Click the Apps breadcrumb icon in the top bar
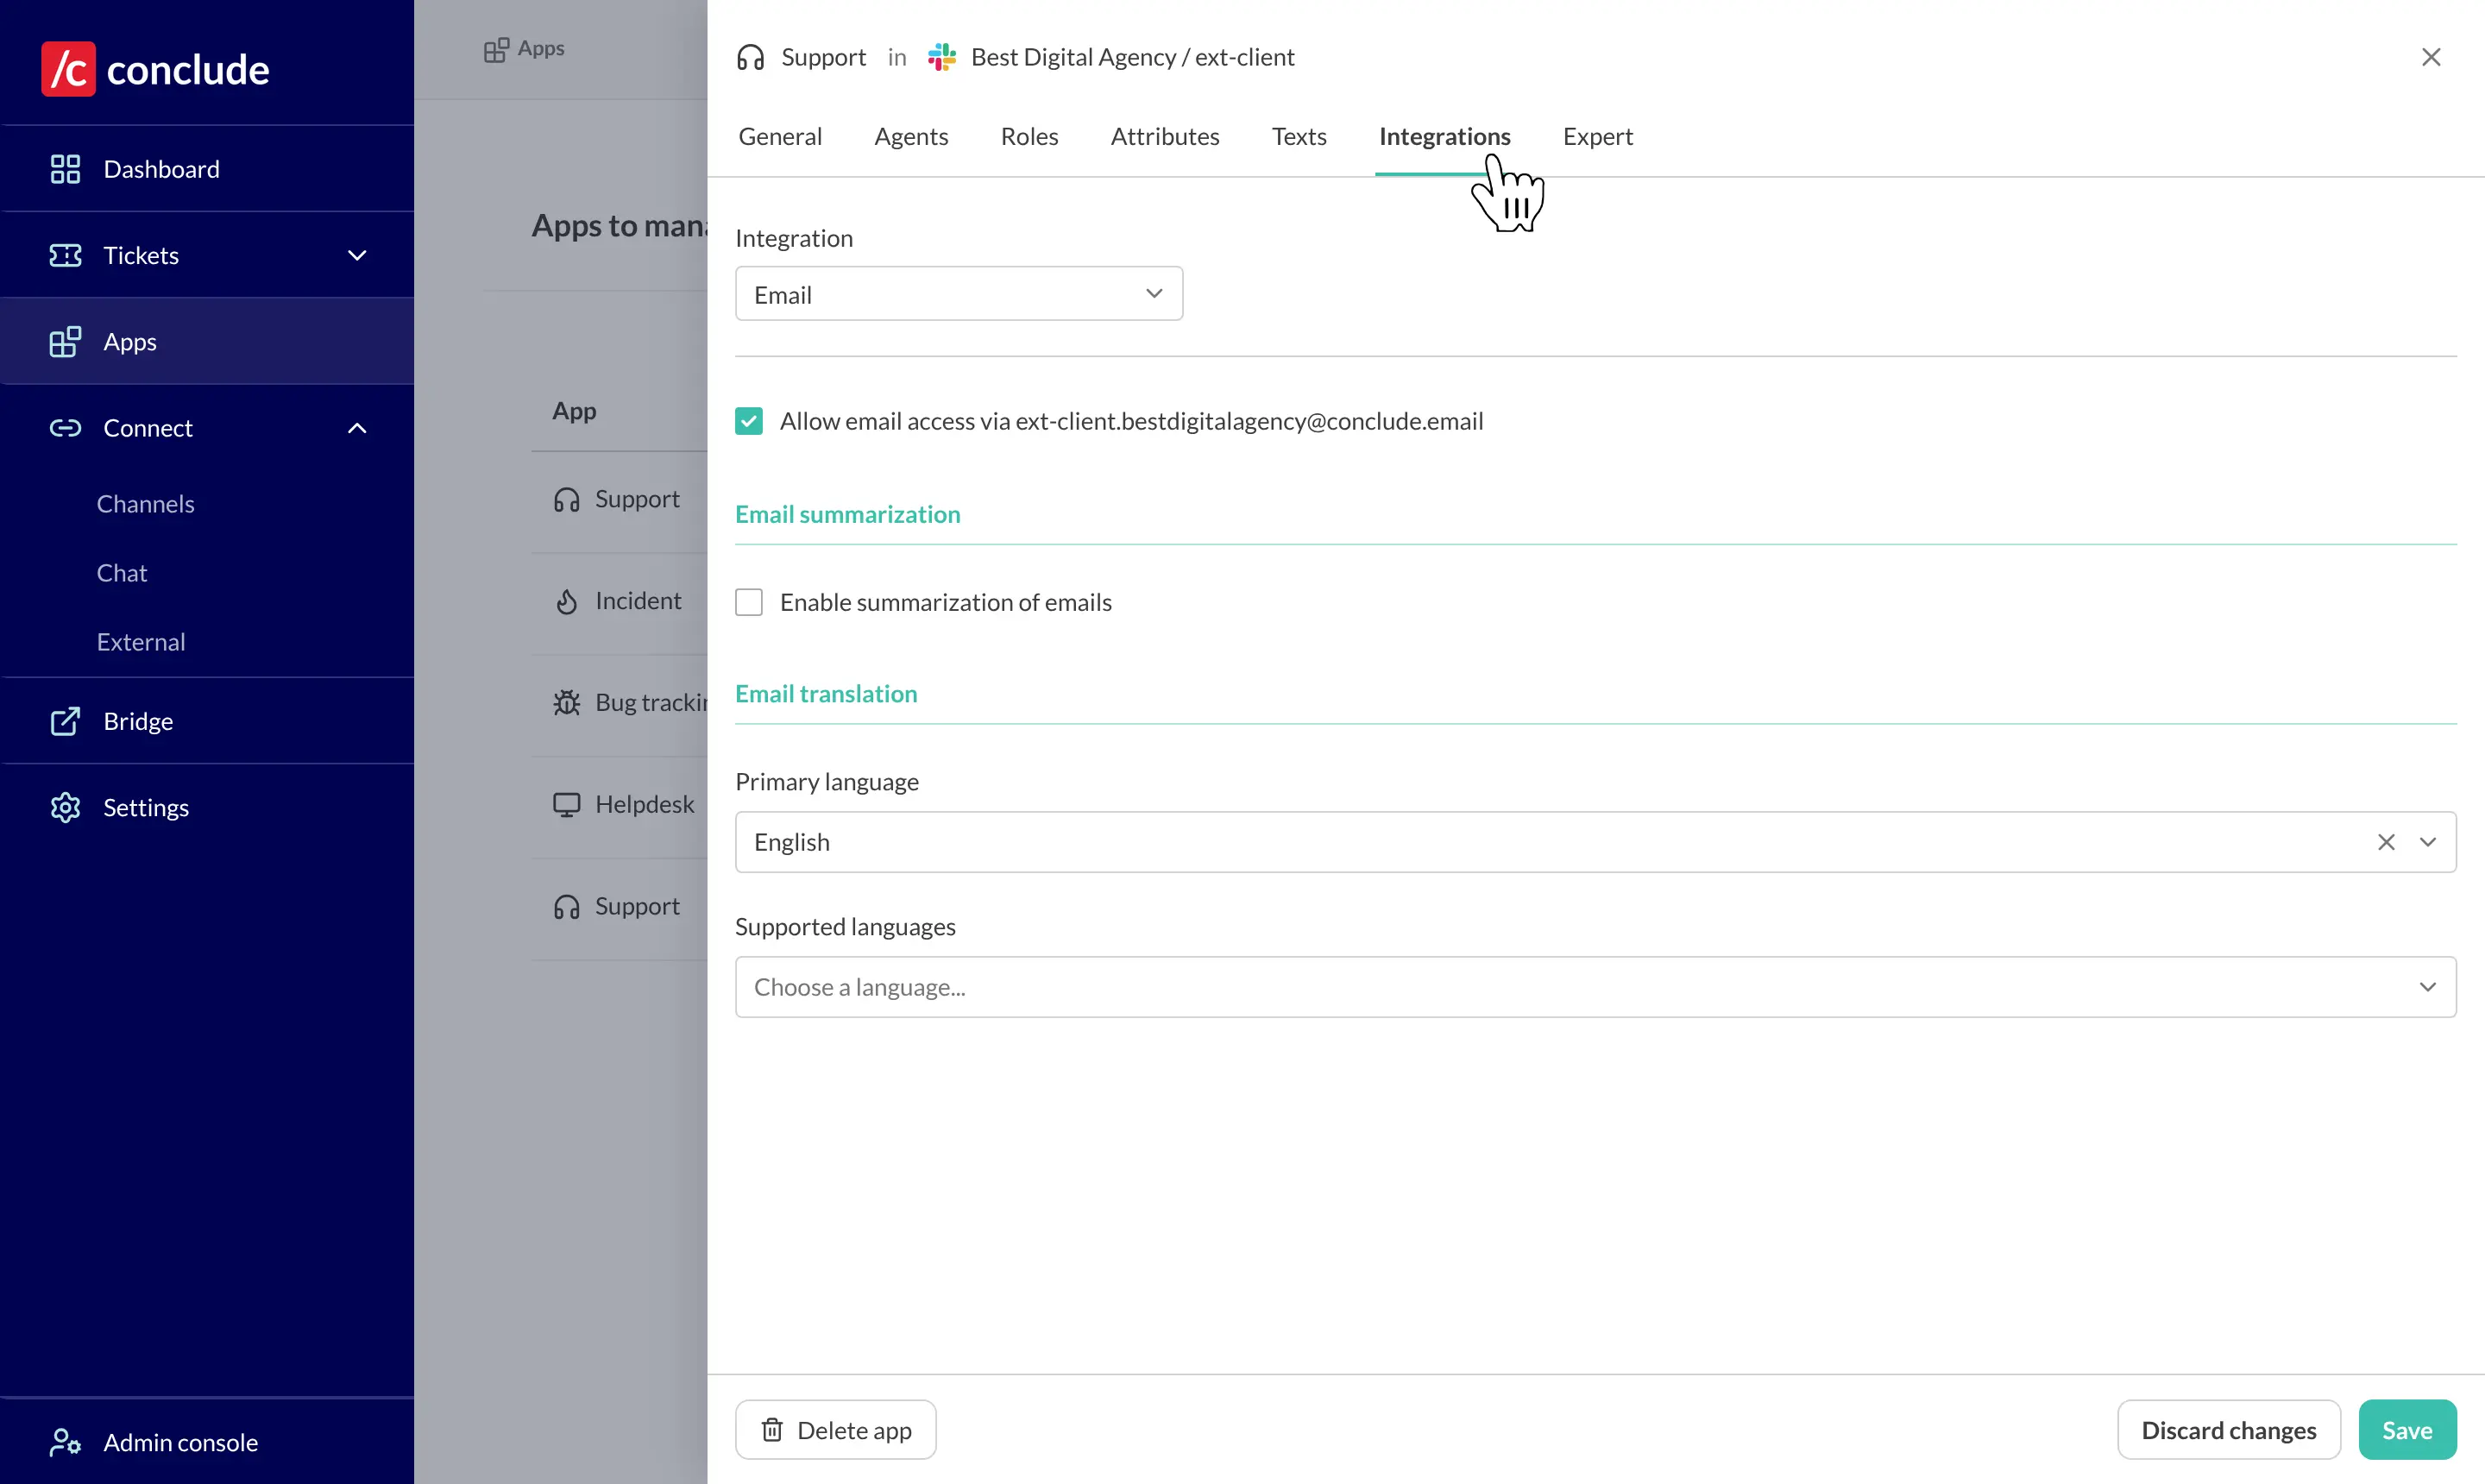This screenshot has height=1484, width=2485. [x=496, y=49]
